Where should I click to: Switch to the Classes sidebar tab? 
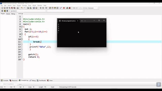(x=8, y=14)
